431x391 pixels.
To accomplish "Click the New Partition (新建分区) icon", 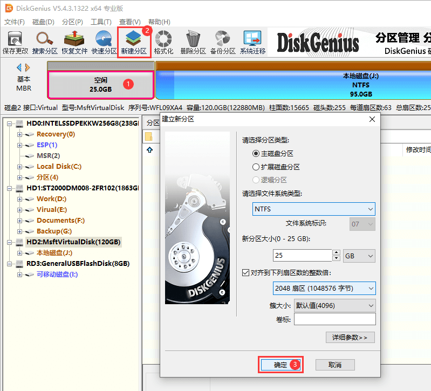I will tap(134, 42).
